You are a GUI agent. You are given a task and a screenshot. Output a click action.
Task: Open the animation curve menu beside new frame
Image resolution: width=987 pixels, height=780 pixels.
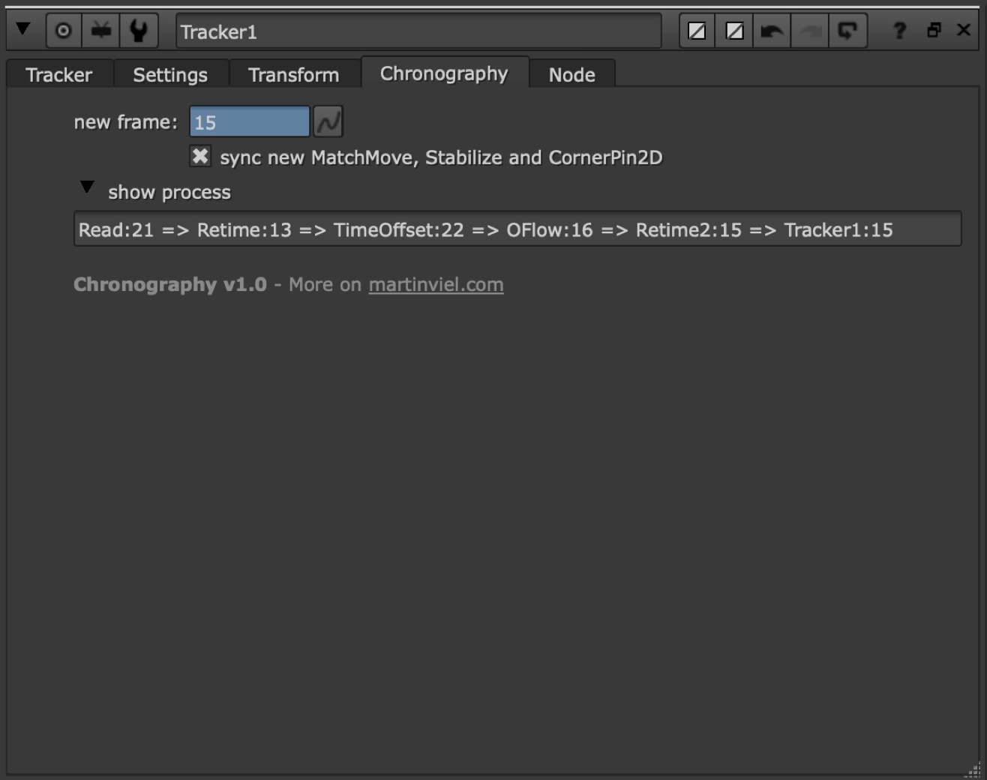[x=328, y=122]
